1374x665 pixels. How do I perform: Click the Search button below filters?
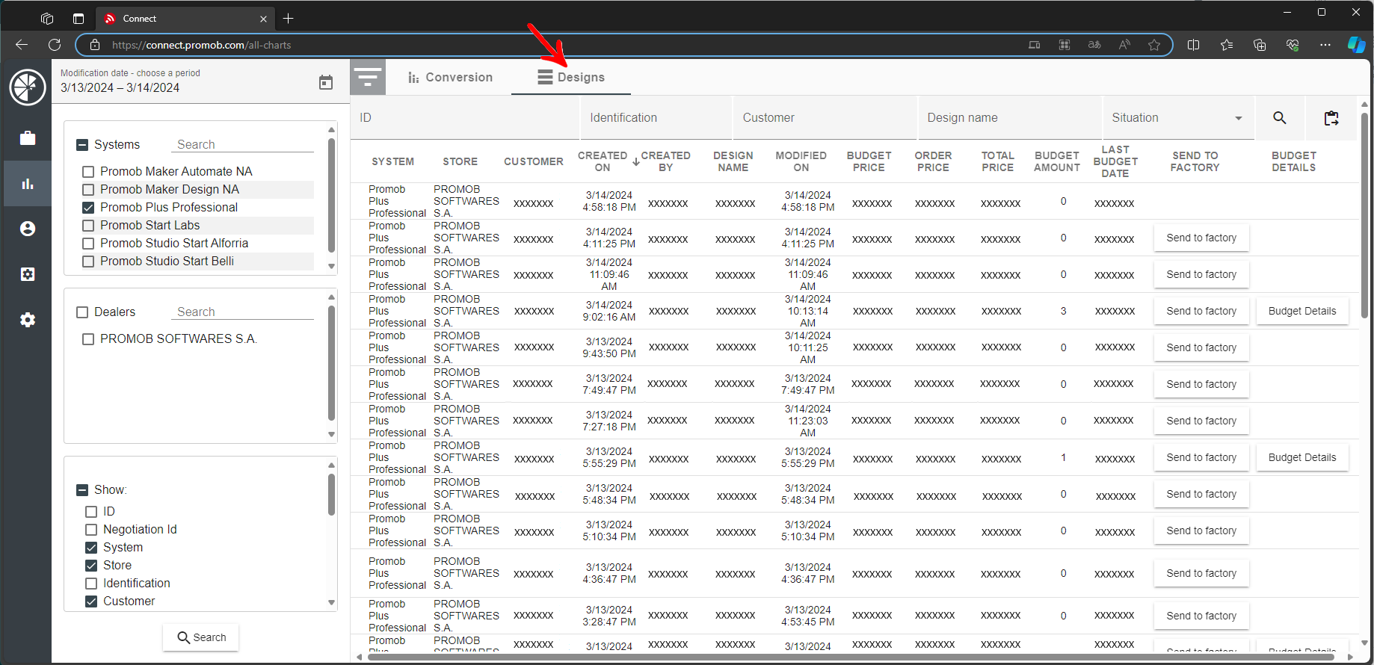point(201,637)
